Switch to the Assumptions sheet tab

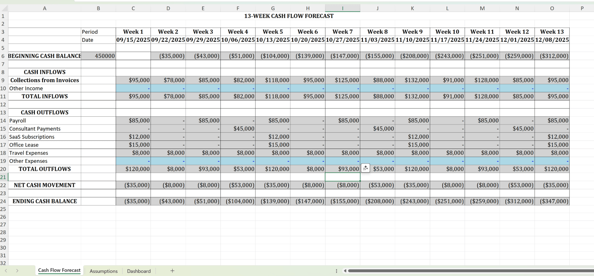pyautogui.click(x=104, y=271)
